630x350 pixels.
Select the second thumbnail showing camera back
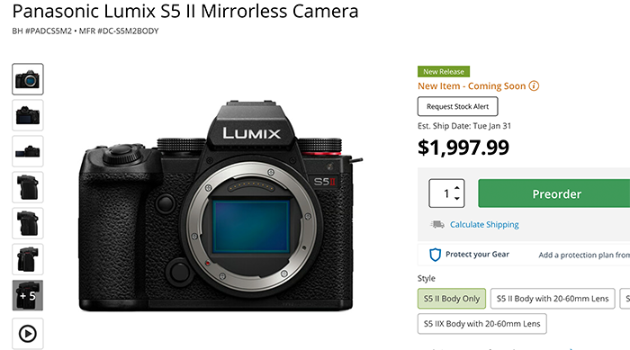point(28,116)
